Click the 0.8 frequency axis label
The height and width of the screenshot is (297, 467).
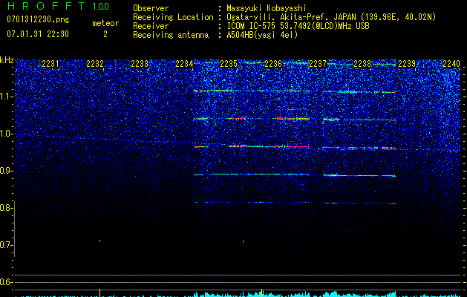(6, 208)
